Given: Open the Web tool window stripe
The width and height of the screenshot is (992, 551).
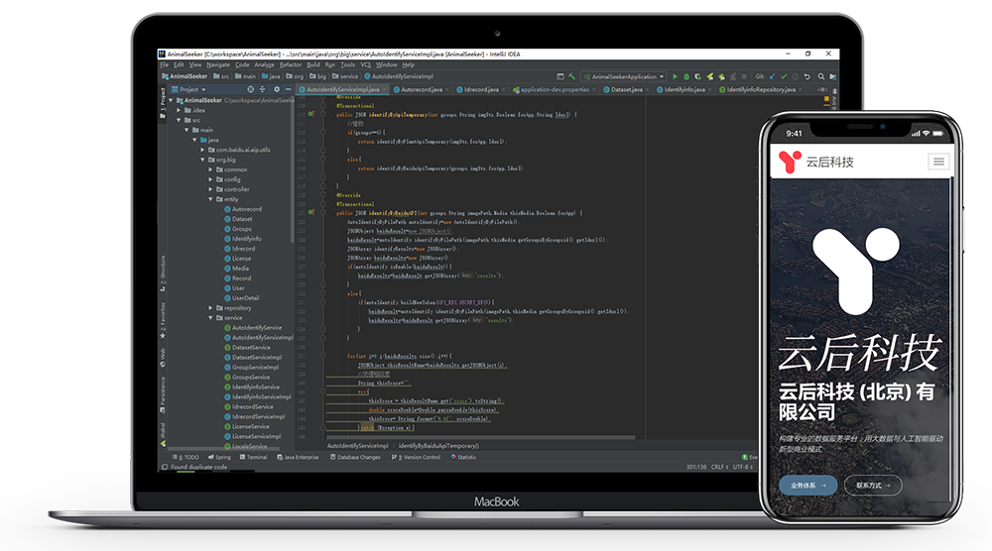Looking at the screenshot, I should click(x=163, y=357).
